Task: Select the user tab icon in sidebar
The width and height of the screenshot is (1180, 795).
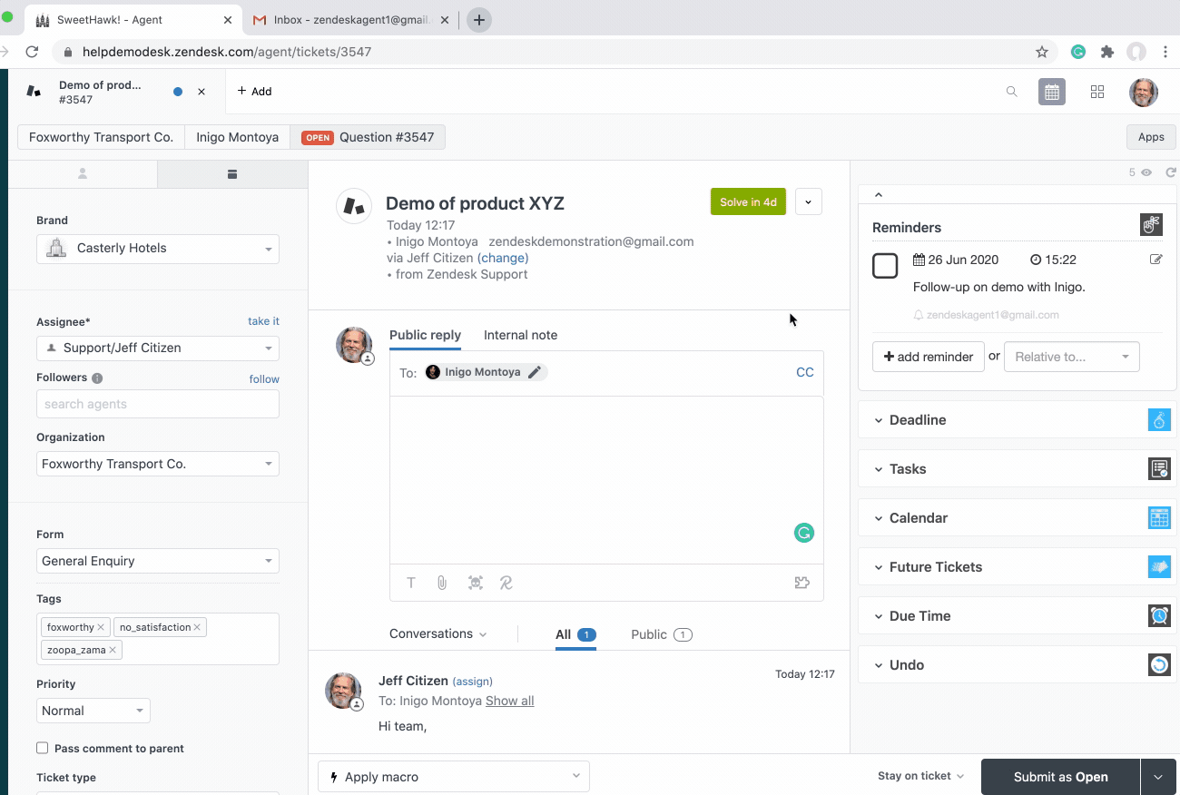Action: (x=83, y=174)
